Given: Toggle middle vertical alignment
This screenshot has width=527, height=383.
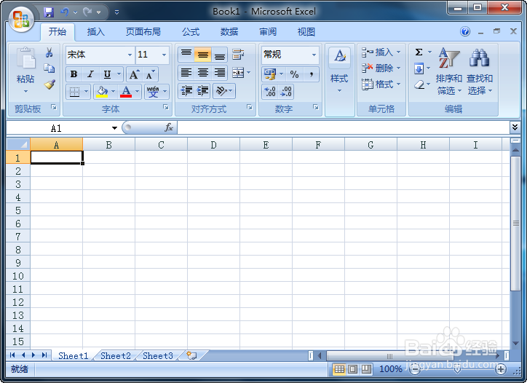Looking at the screenshot, I should 202,54.
